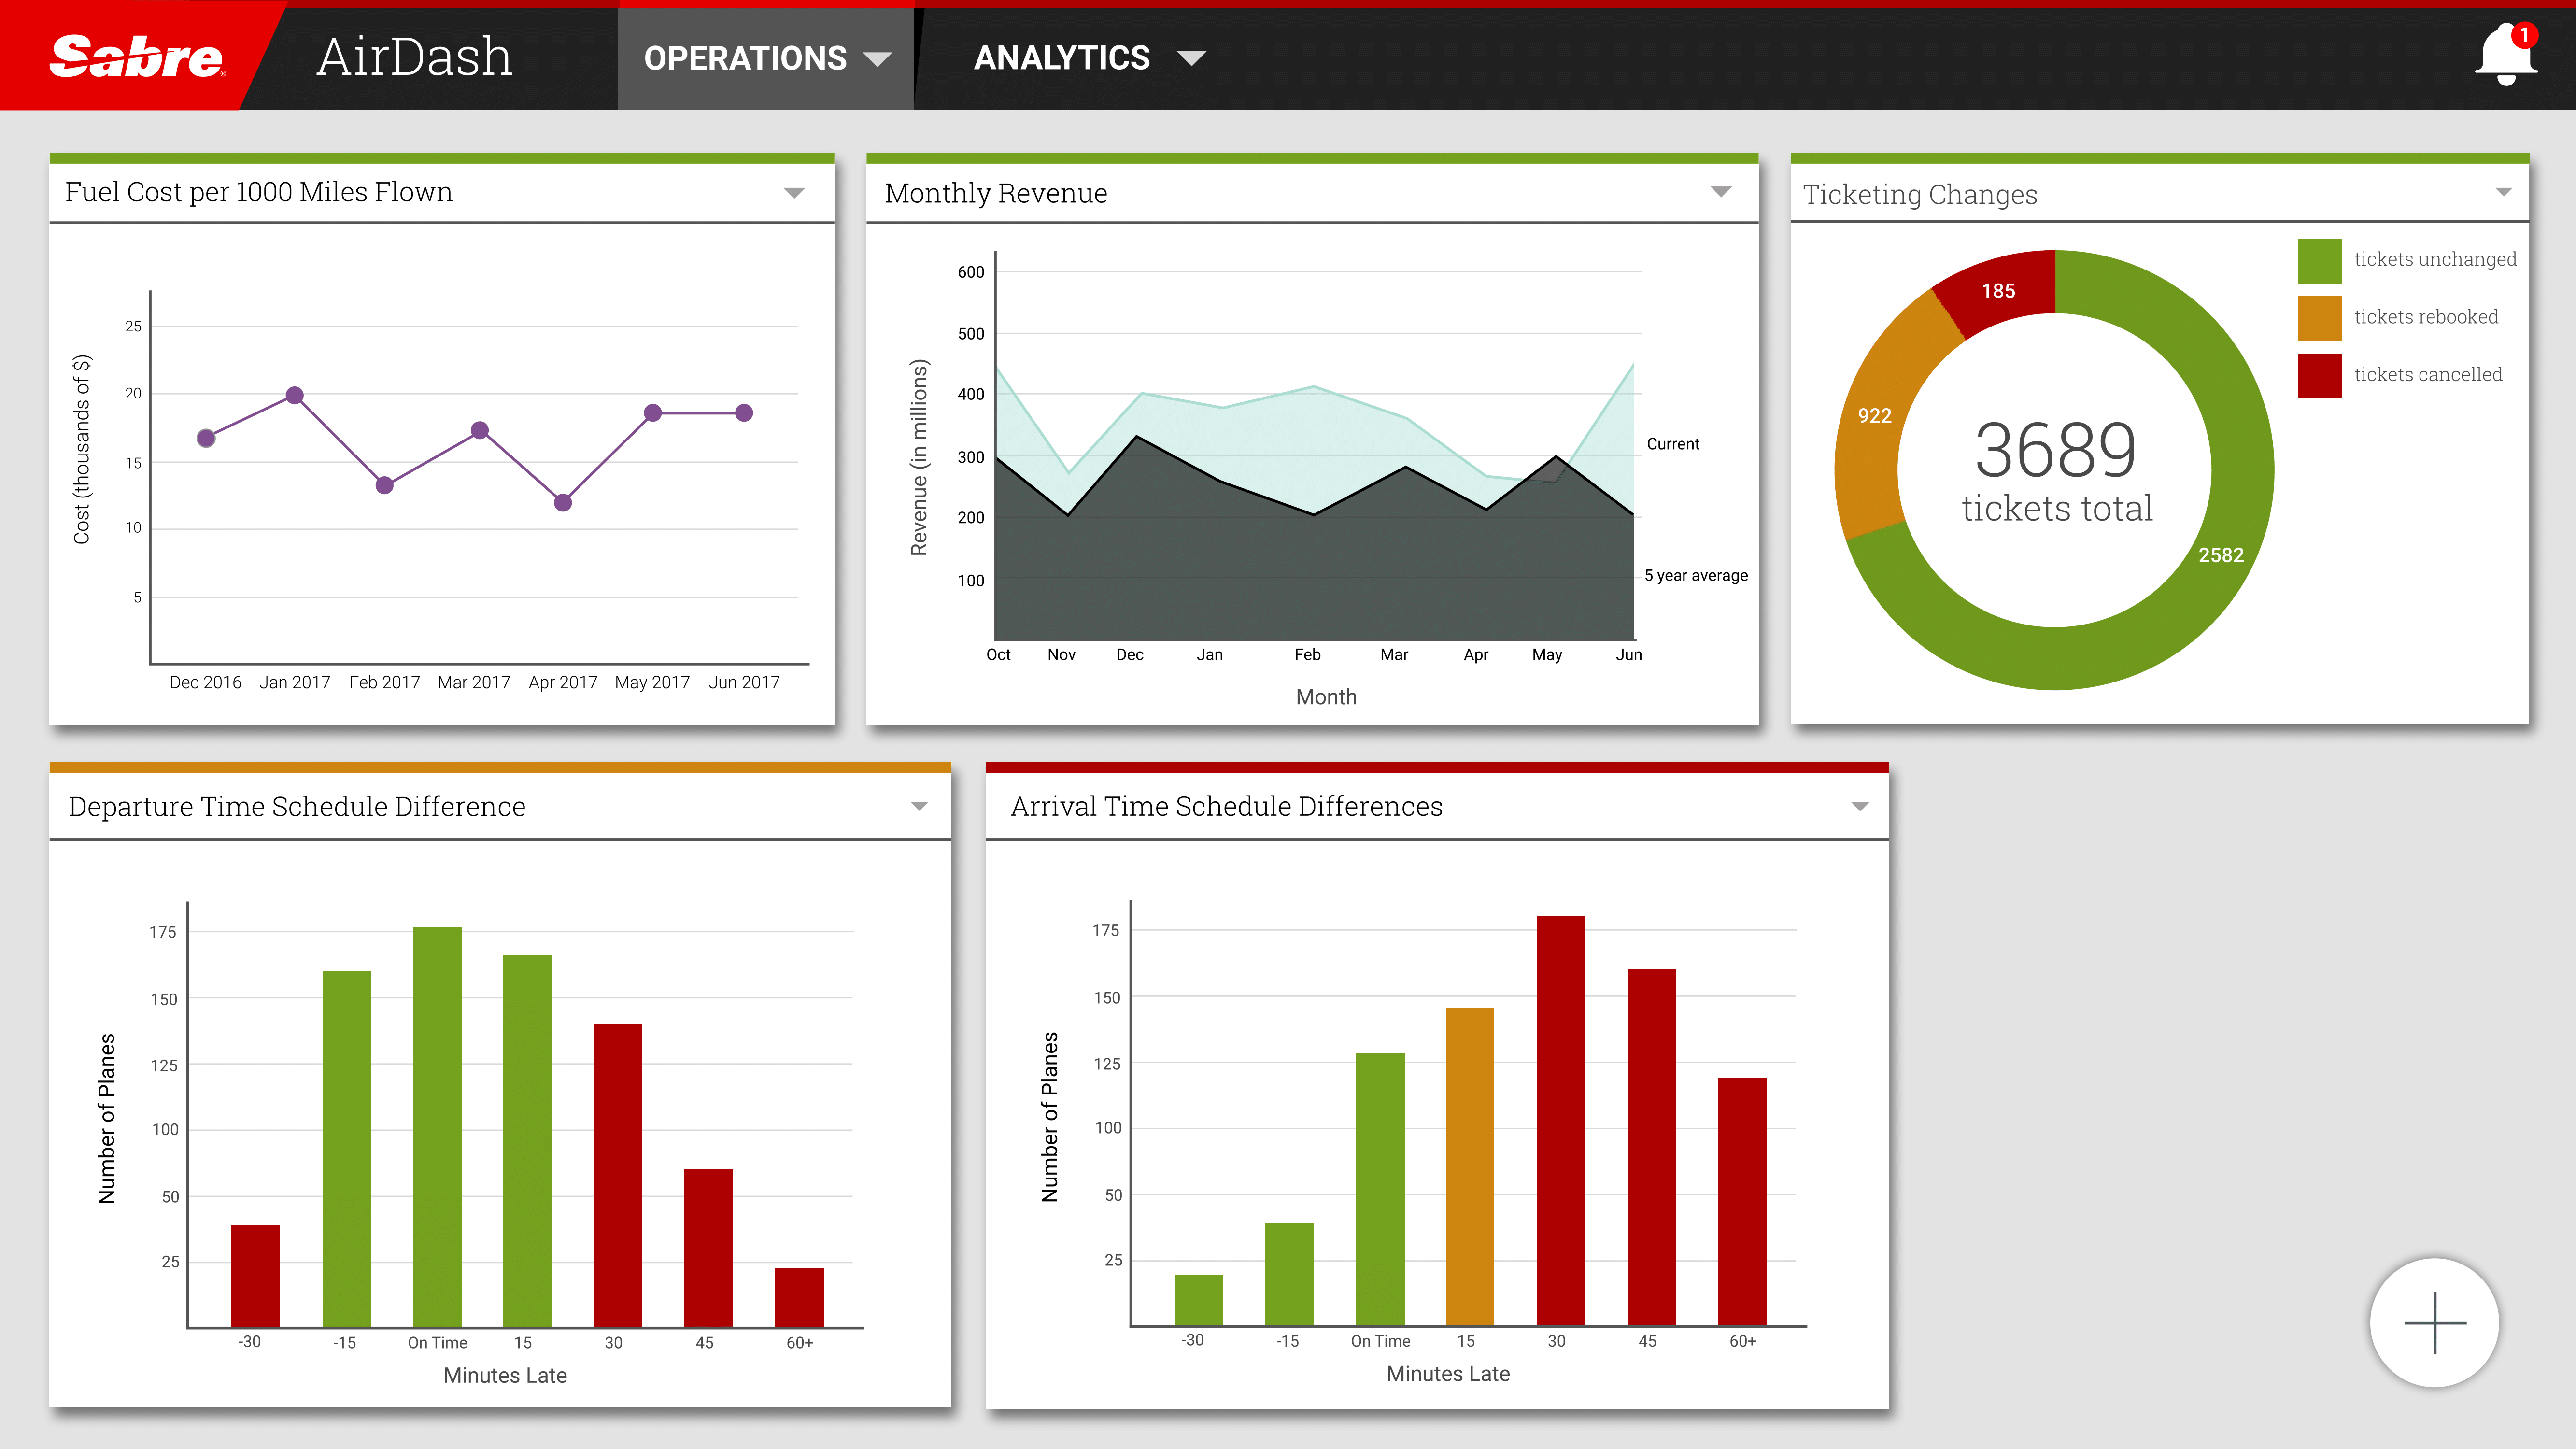The height and width of the screenshot is (1449, 2576).
Task: Open the Fuel Cost panel dropdown
Action: coord(794,193)
